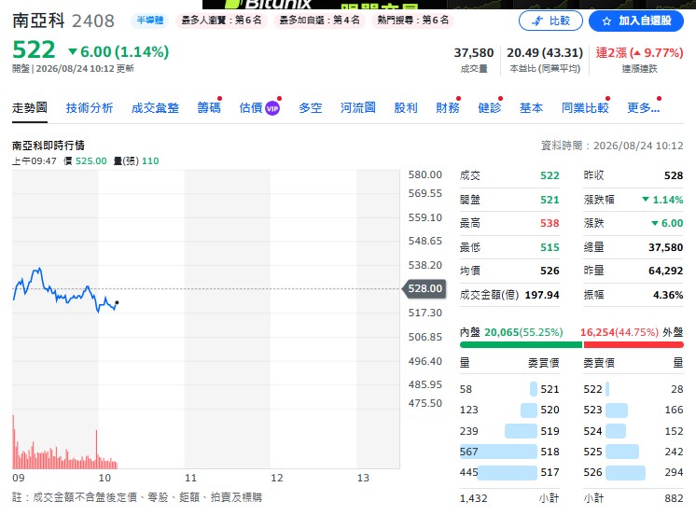The image size is (696, 515).
Task: Switch to the 技術分析 tab
Action: [x=90, y=108]
